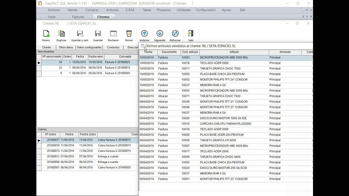Go to Anterior client record
This screenshot has width=349, height=196.
144,33
